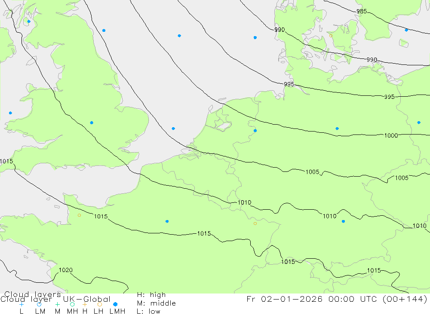Click the 985 isobar label
Image resolution: width=430 pixels, height=315 pixels.
click(362, 11)
